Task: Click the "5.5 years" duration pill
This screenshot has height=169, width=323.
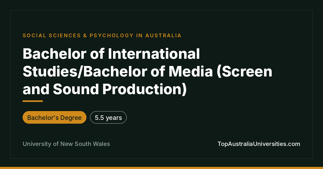Action: tap(108, 117)
